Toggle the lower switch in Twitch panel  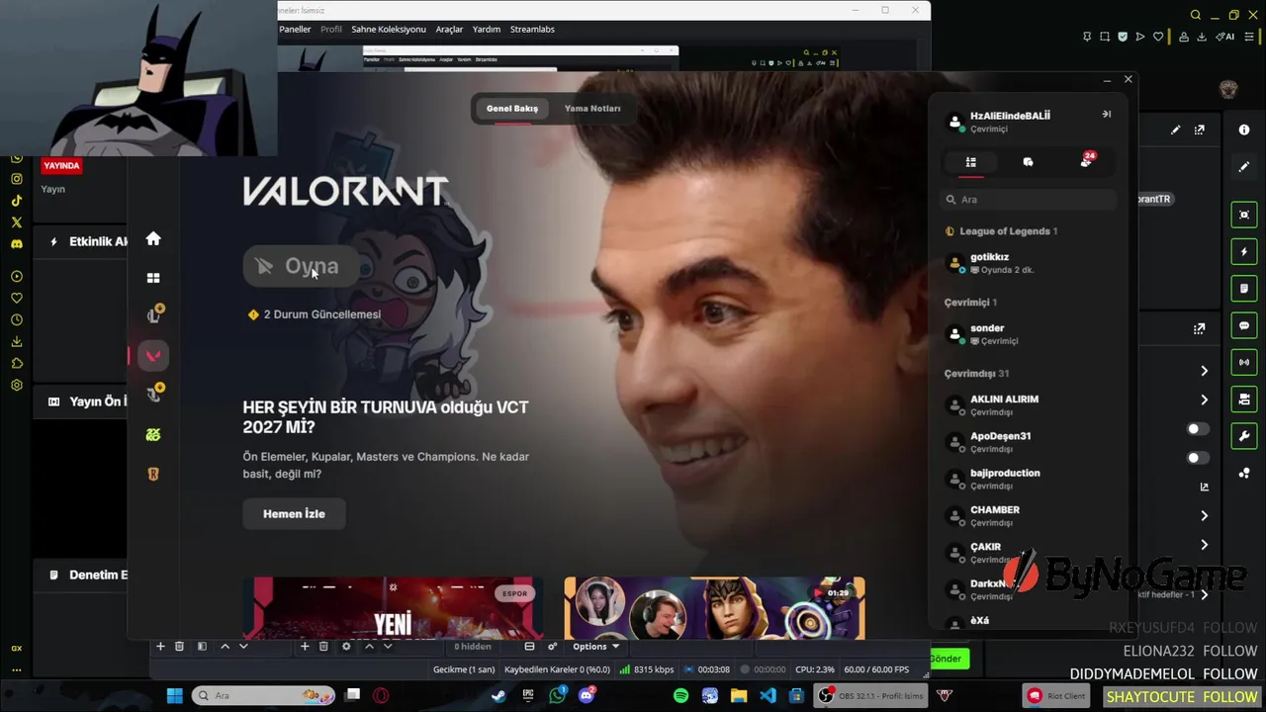click(x=1198, y=458)
